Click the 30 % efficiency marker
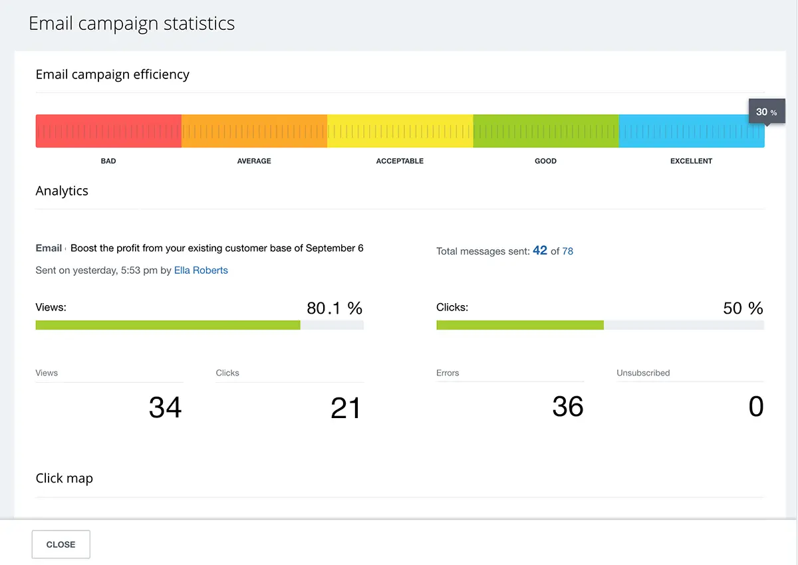Image resolution: width=798 pixels, height=565 pixels. [765, 112]
